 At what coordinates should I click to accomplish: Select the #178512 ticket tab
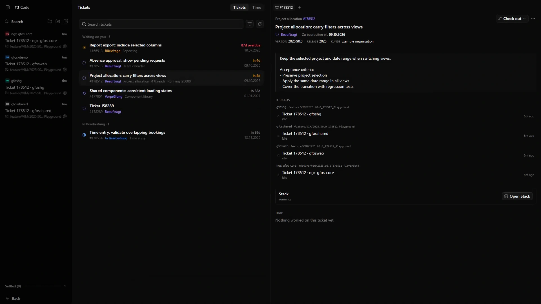pos(284,7)
